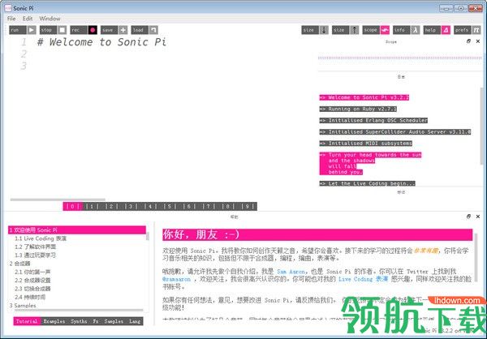
Task: Open preferences with the pi icon
Action: click(x=476, y=30)
